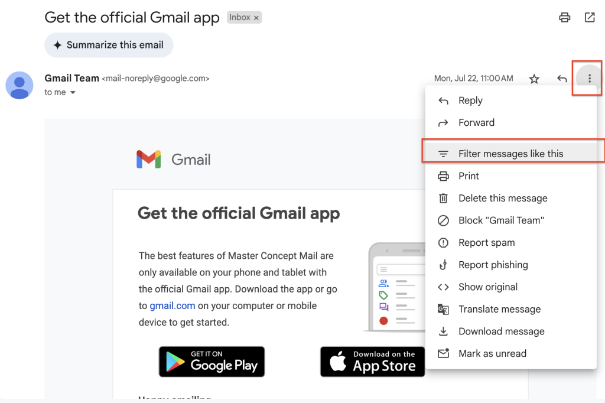Click the translate icon in menu

(443, 309)
